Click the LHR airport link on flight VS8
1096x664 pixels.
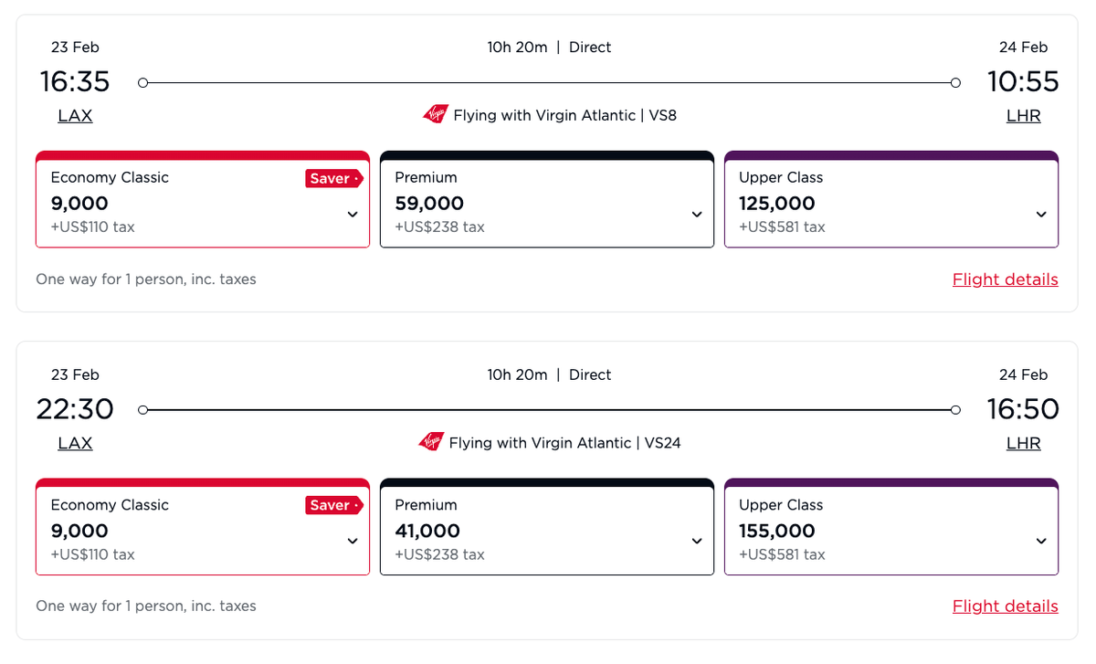(1023, 115)
